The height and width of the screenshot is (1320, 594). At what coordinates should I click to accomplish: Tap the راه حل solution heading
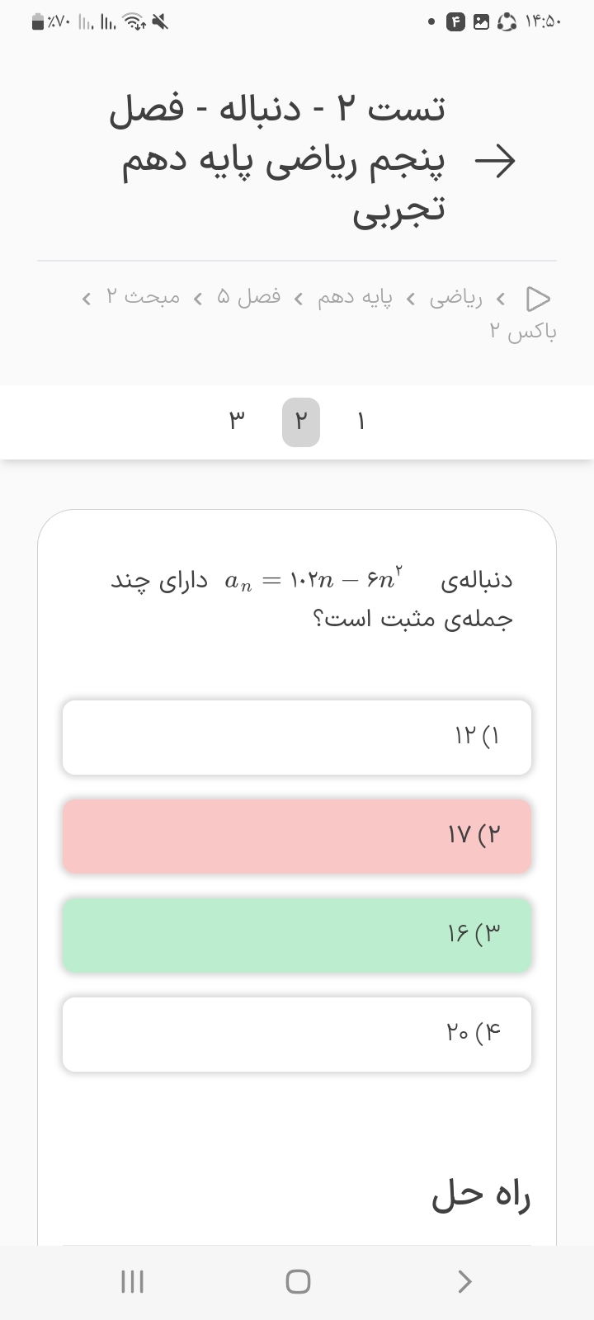[481, 1195]
